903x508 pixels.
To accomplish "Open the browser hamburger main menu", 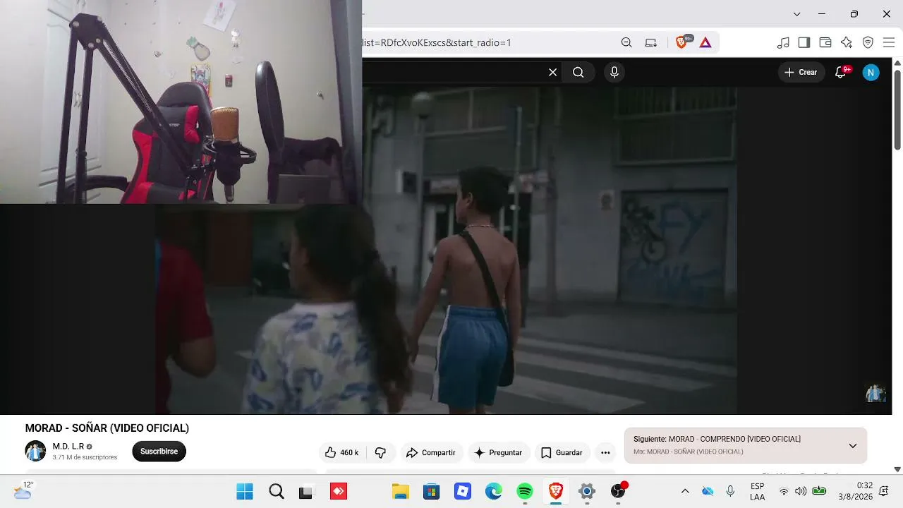I will pyautogui.click(x=889, y=42).
